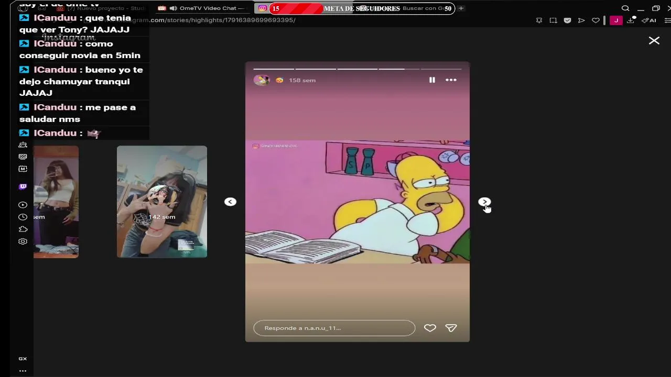Open GX Cleaner from the sidebar

pyautogui.click(x=23, y=145)
